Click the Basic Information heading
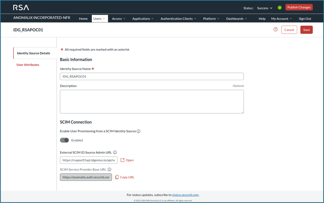Image resolution: width=324 pixels, height=203 pixels. pos(76,60)
